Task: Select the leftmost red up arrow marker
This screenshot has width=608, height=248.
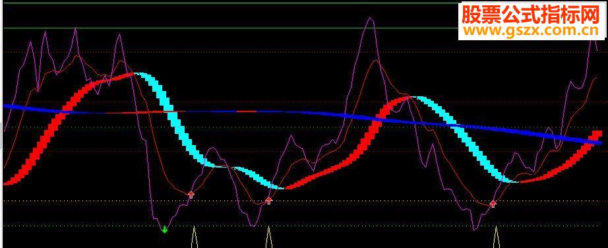Action: pyautogui.click(x=191, y=195)
